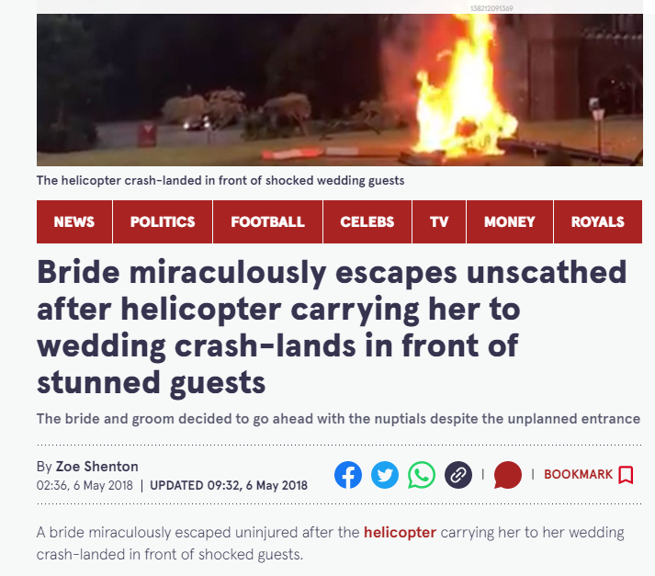
Task: Switch to the TV section
Action: point(439,221)
